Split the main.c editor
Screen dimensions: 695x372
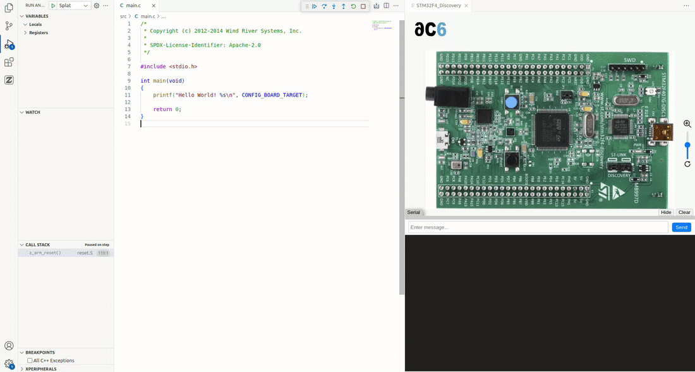[x=387, y=6]
